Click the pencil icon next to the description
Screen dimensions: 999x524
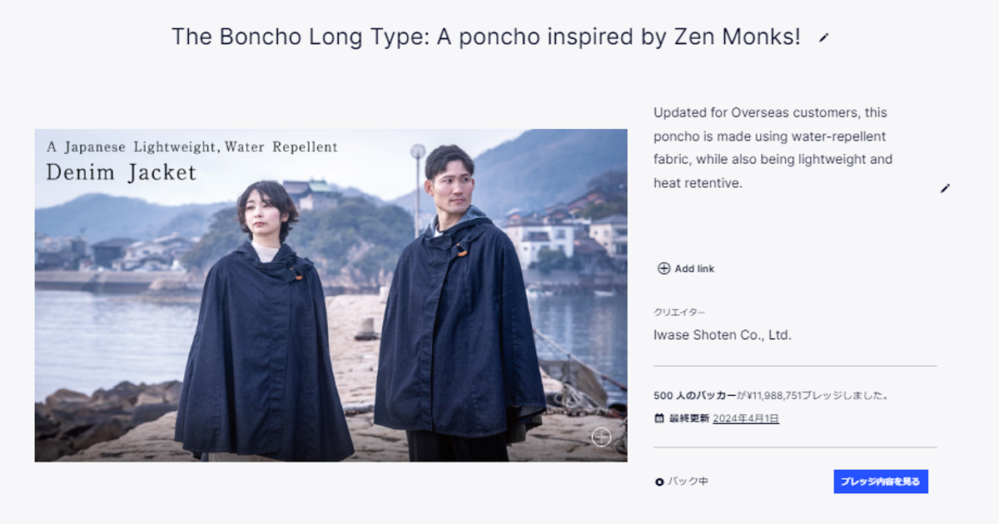click(x=945, y=189)
